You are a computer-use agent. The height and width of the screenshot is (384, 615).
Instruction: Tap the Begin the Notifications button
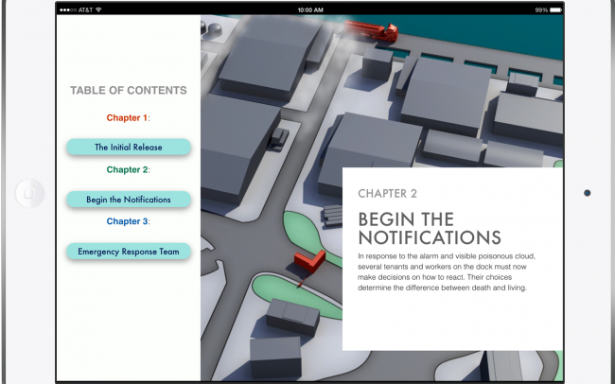point(128,200)
